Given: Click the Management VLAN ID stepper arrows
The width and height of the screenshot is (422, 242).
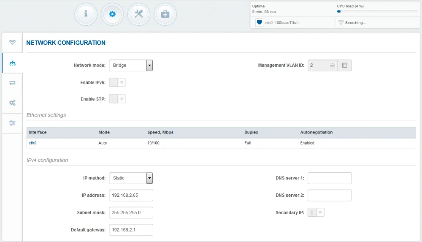Looking at the screenshot, I should pos(332,65).
